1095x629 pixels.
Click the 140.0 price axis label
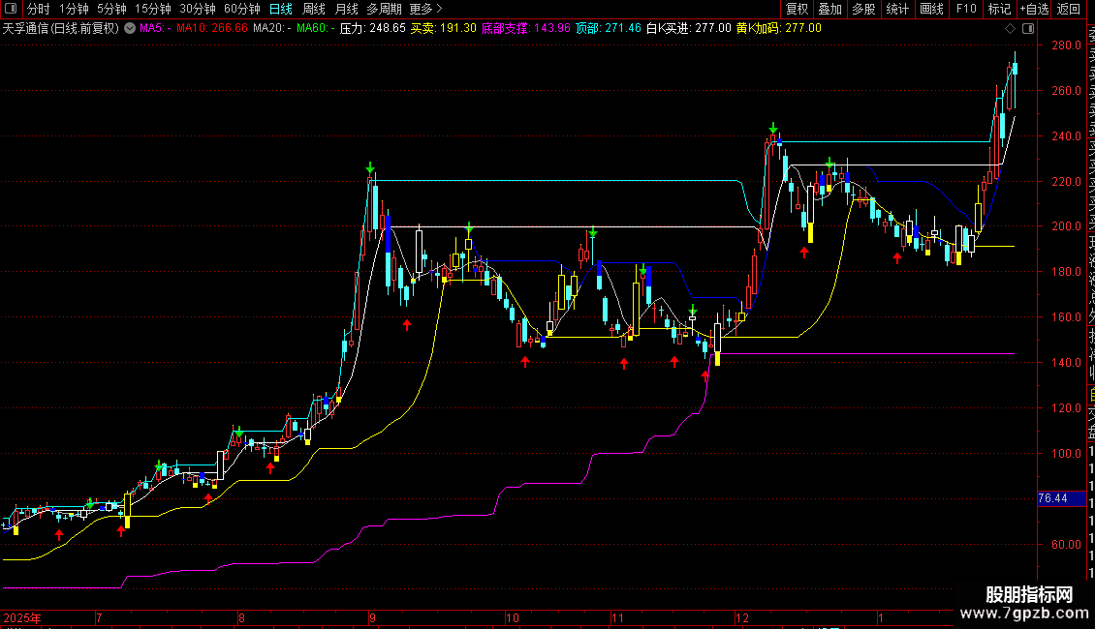1066,363
